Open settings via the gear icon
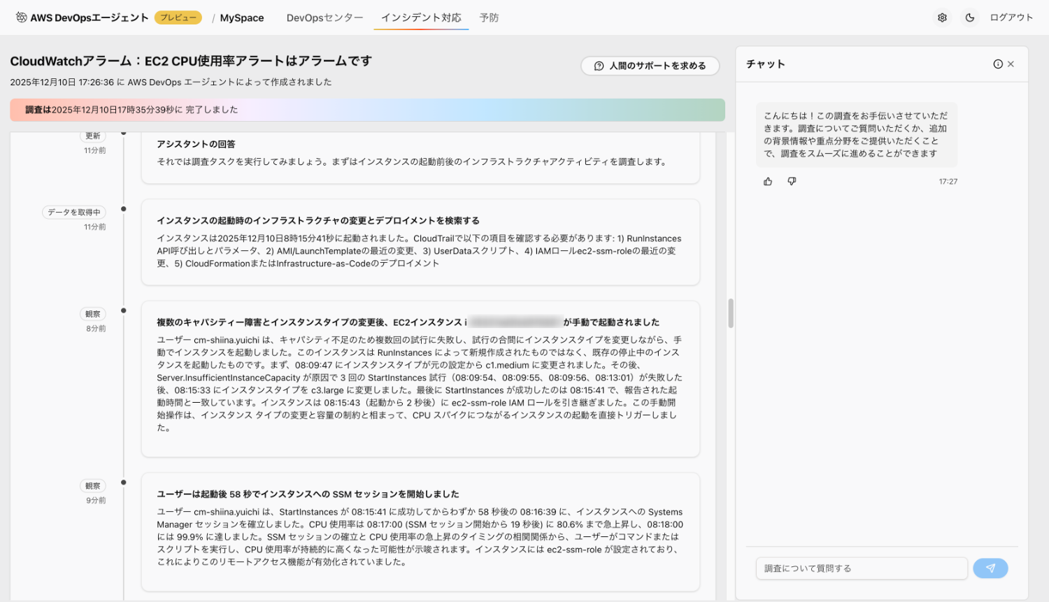This screenshot has width=1049, height=602. click(942, 17)
